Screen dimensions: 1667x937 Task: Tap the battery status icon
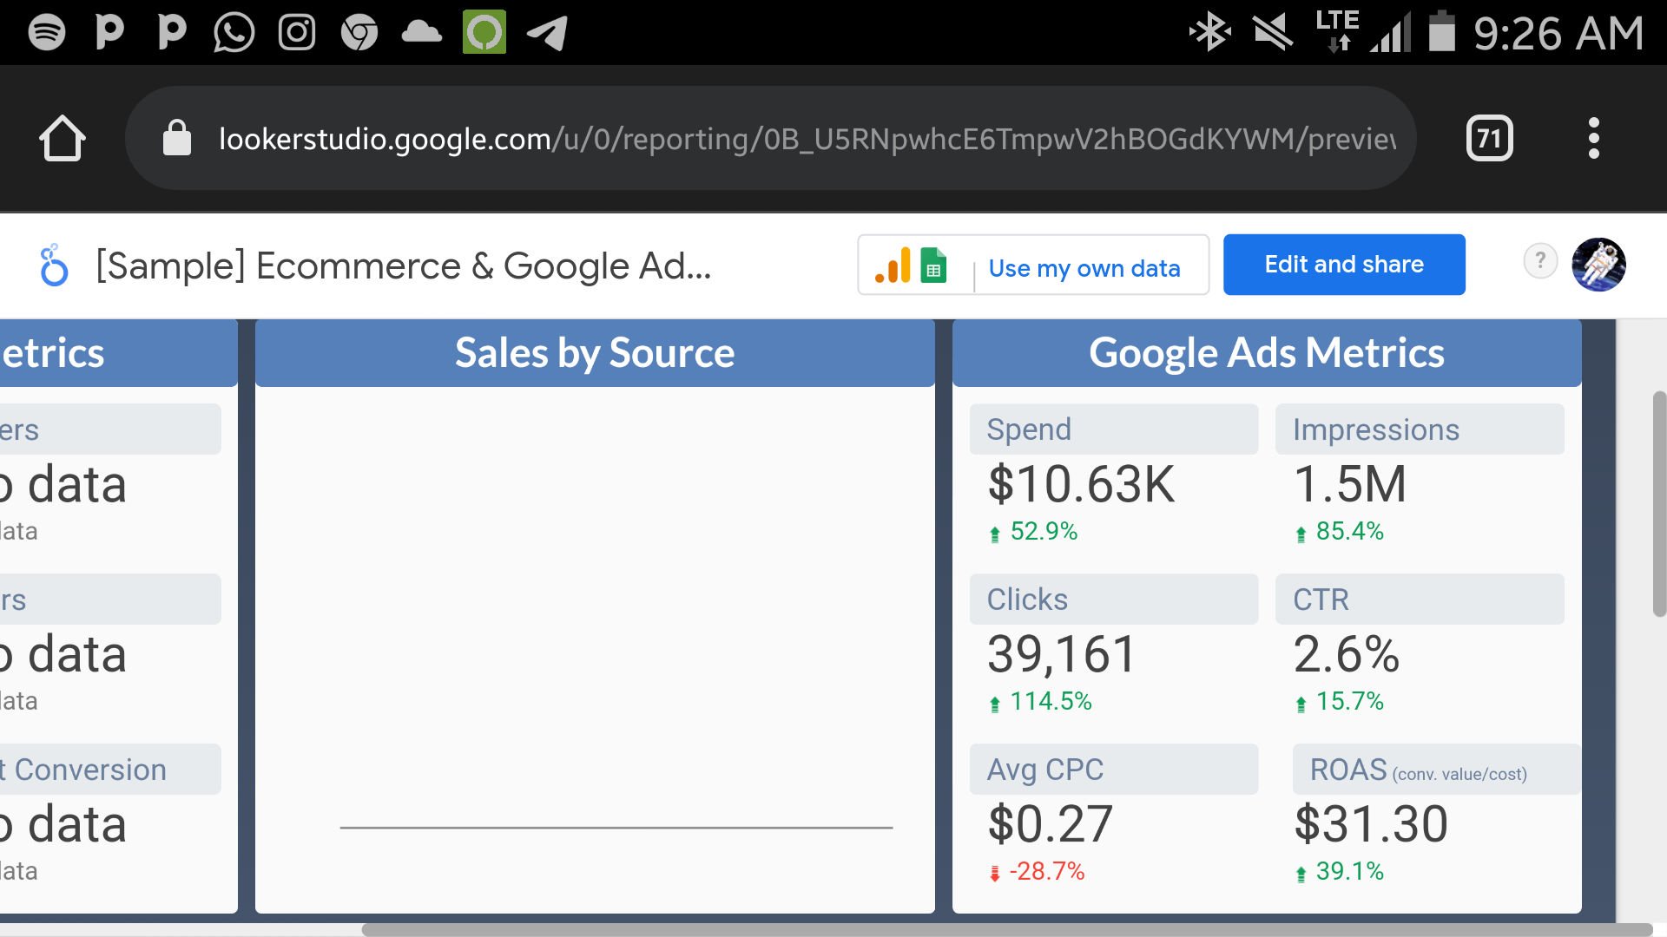(x=1442, y=31)
